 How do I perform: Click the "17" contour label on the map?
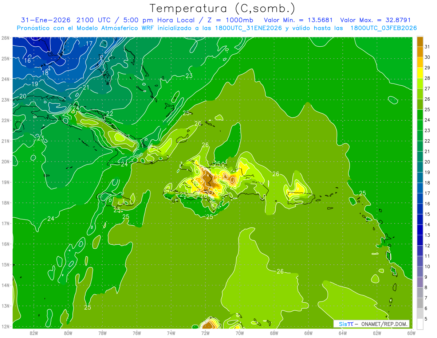pos(89,44)
